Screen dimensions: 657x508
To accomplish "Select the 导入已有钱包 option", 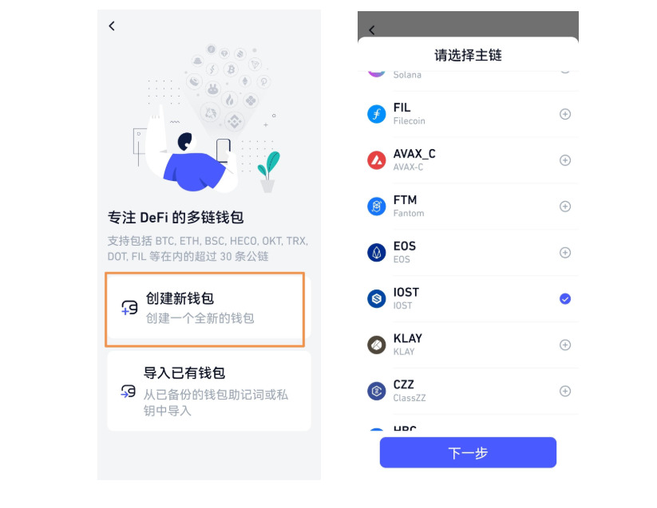I will (x=208, y=391).
